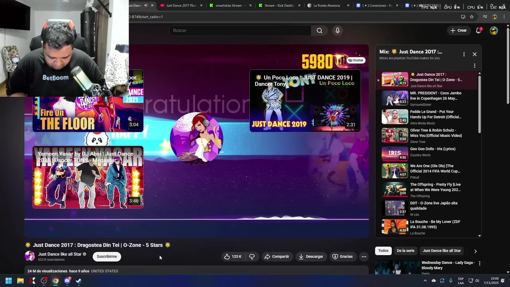Select Just Dance like all Star chip
The image size is (510, 287).
pyautogui.click(x=441, y=251)
